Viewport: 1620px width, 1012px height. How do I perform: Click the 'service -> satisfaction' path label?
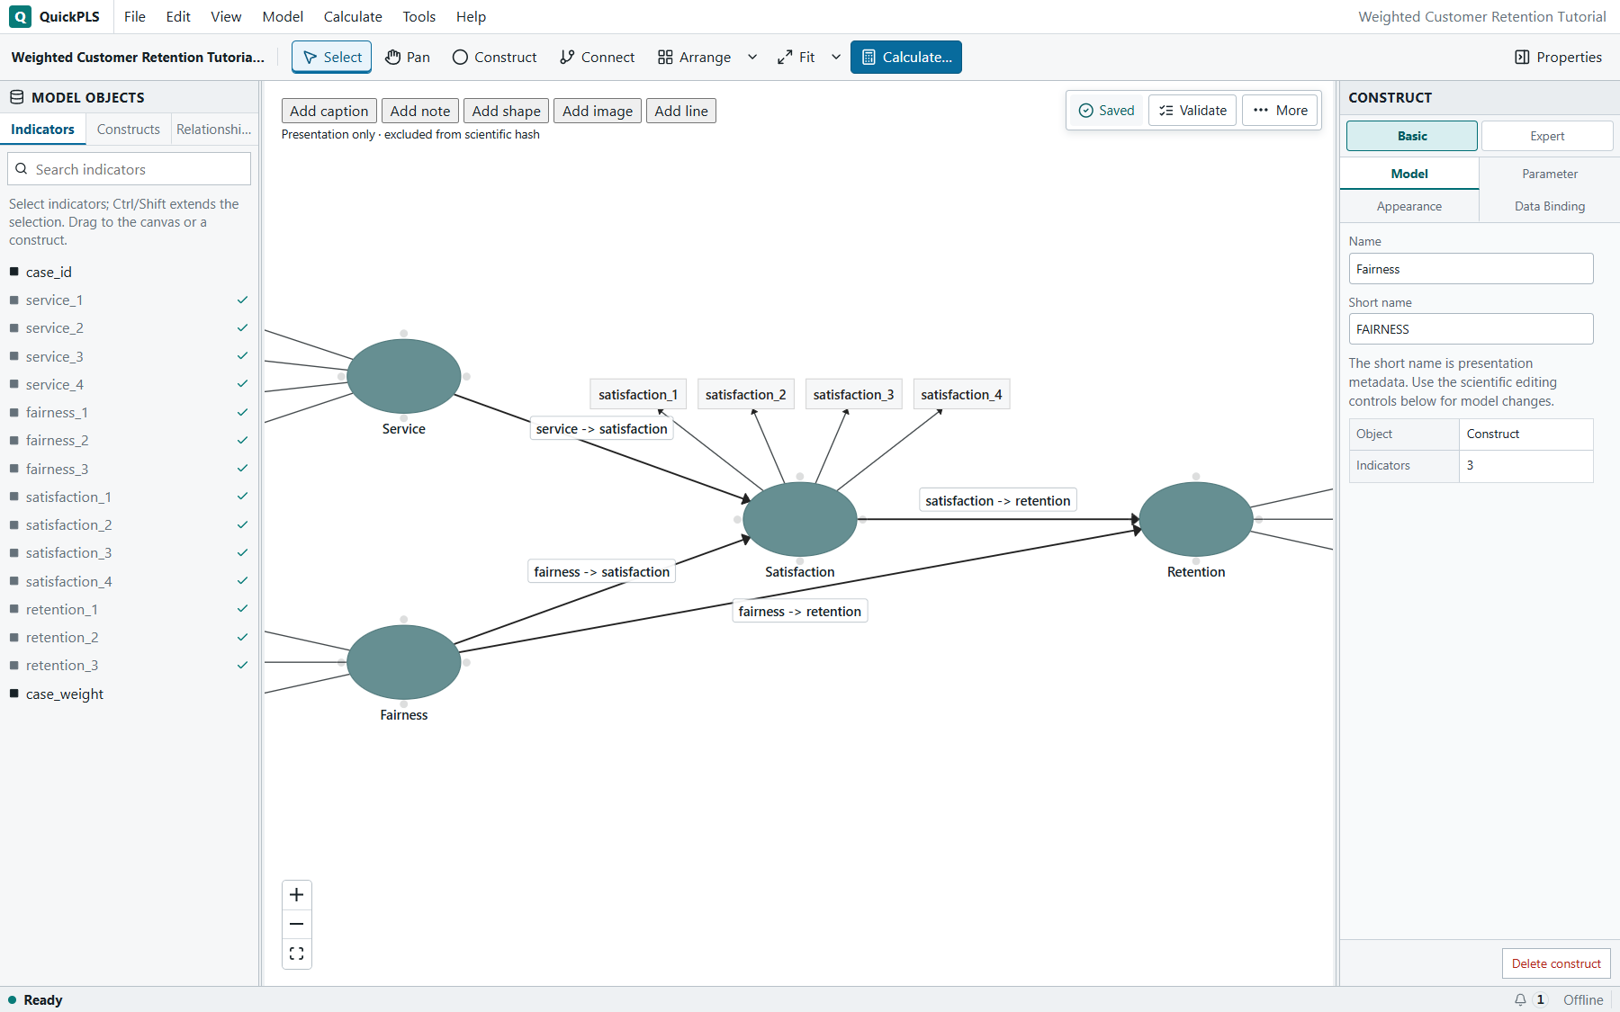click(602, 428)
